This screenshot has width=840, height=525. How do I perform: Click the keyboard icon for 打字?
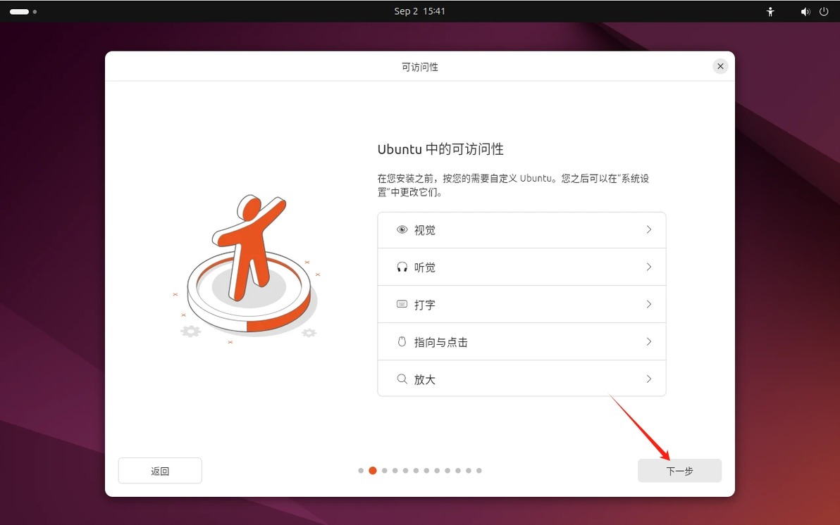point(402,304)
